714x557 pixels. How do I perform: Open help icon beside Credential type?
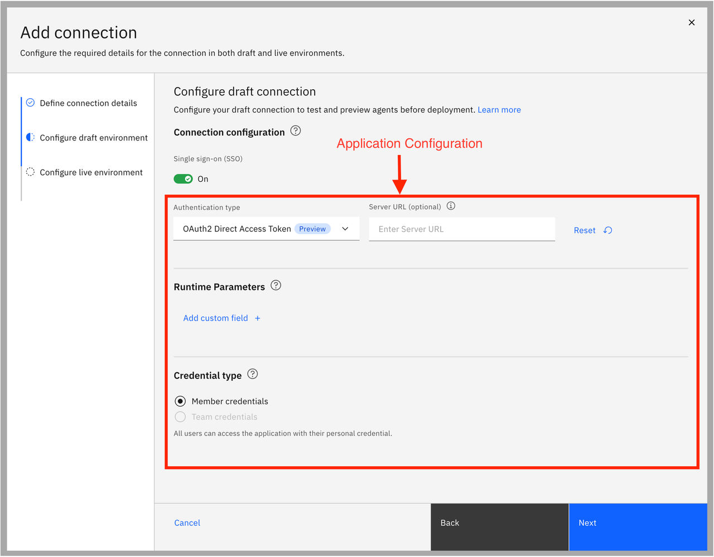click(253, 374)
